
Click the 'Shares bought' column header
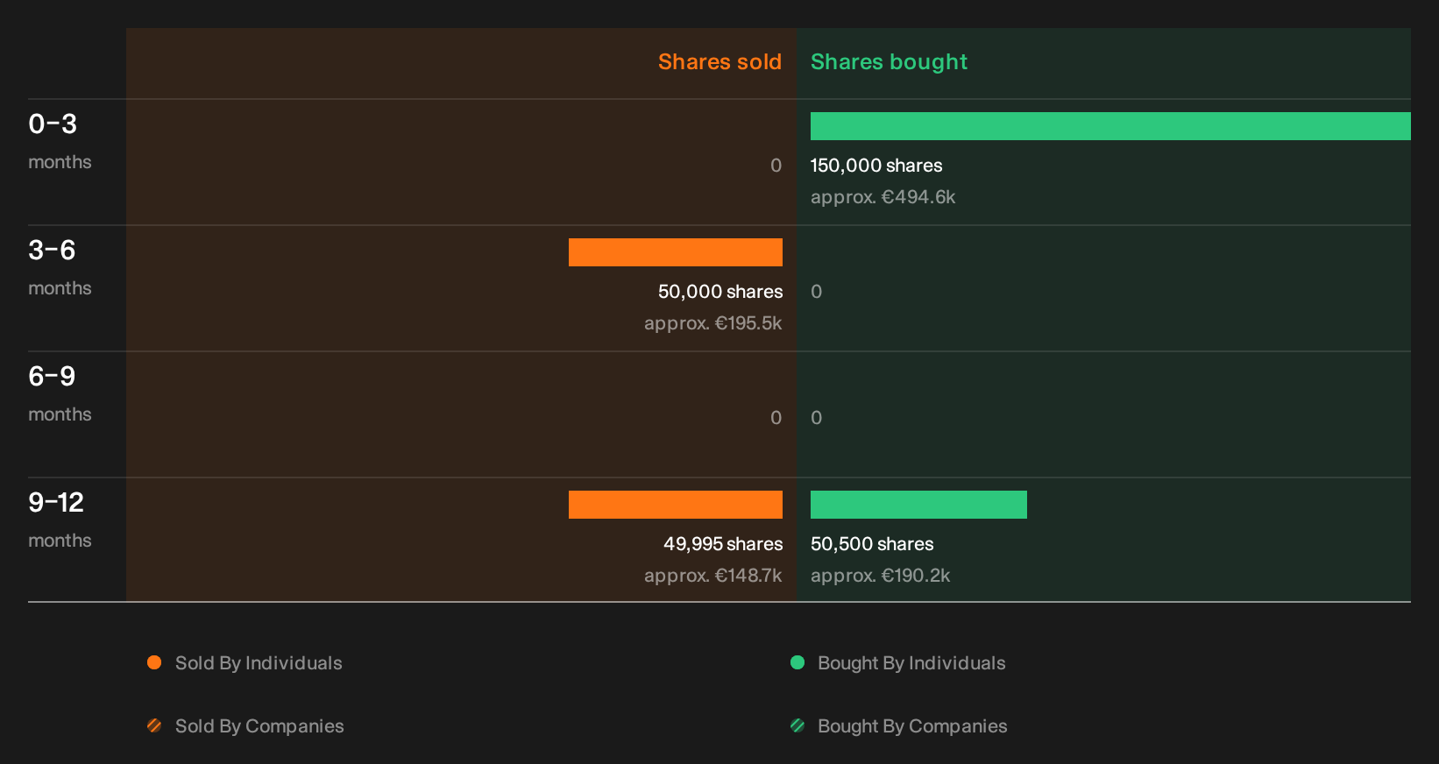click(889, 62)
